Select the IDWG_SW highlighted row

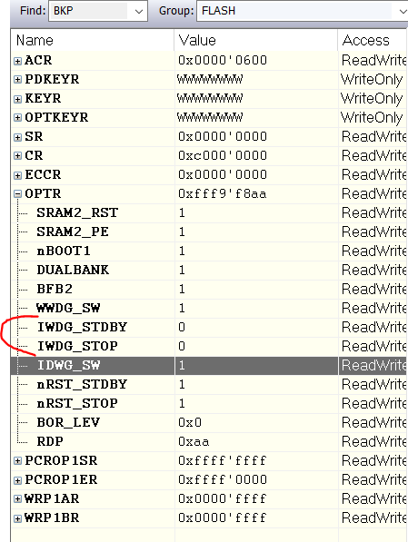click(209, 366)
